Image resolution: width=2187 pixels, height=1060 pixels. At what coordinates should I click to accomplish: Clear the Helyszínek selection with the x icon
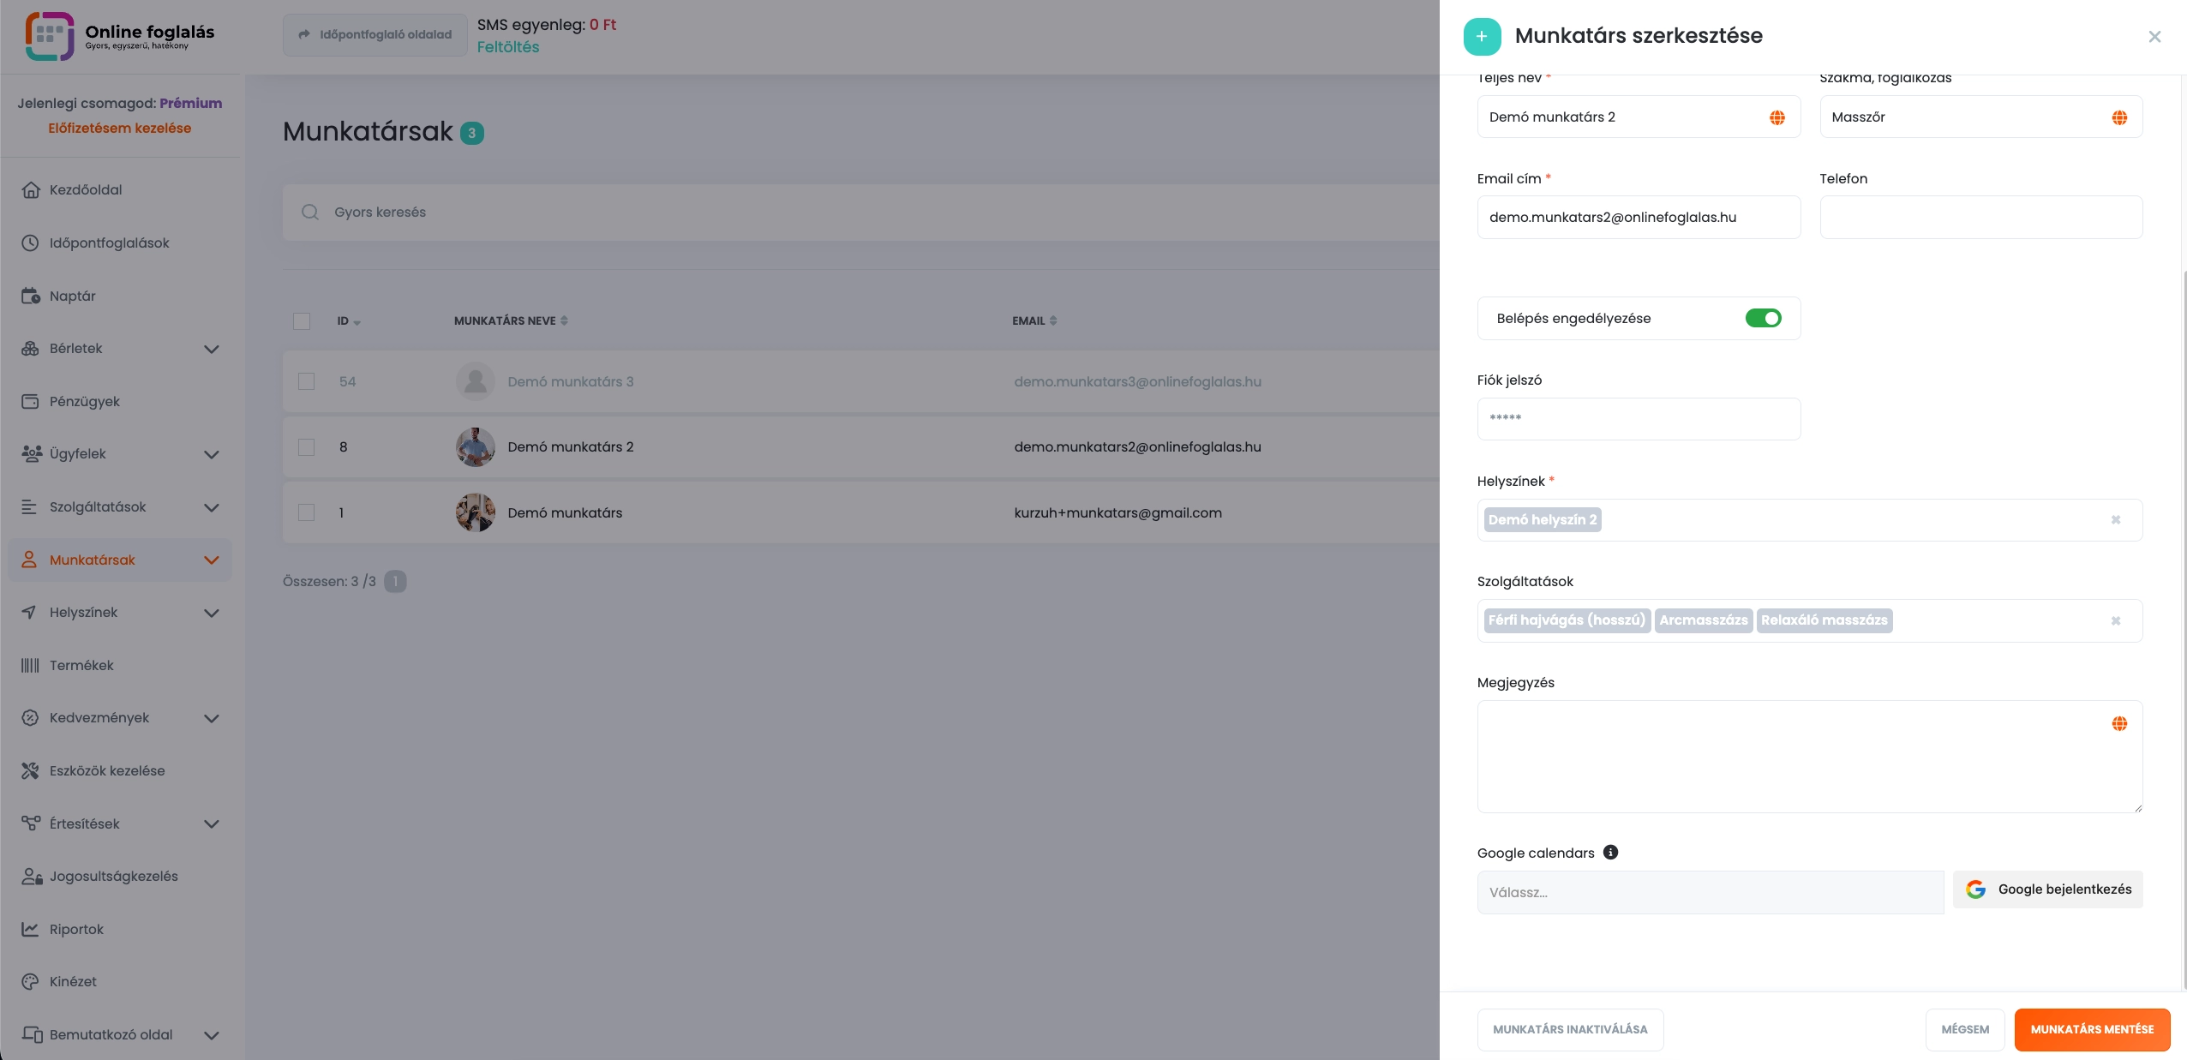2115,520
